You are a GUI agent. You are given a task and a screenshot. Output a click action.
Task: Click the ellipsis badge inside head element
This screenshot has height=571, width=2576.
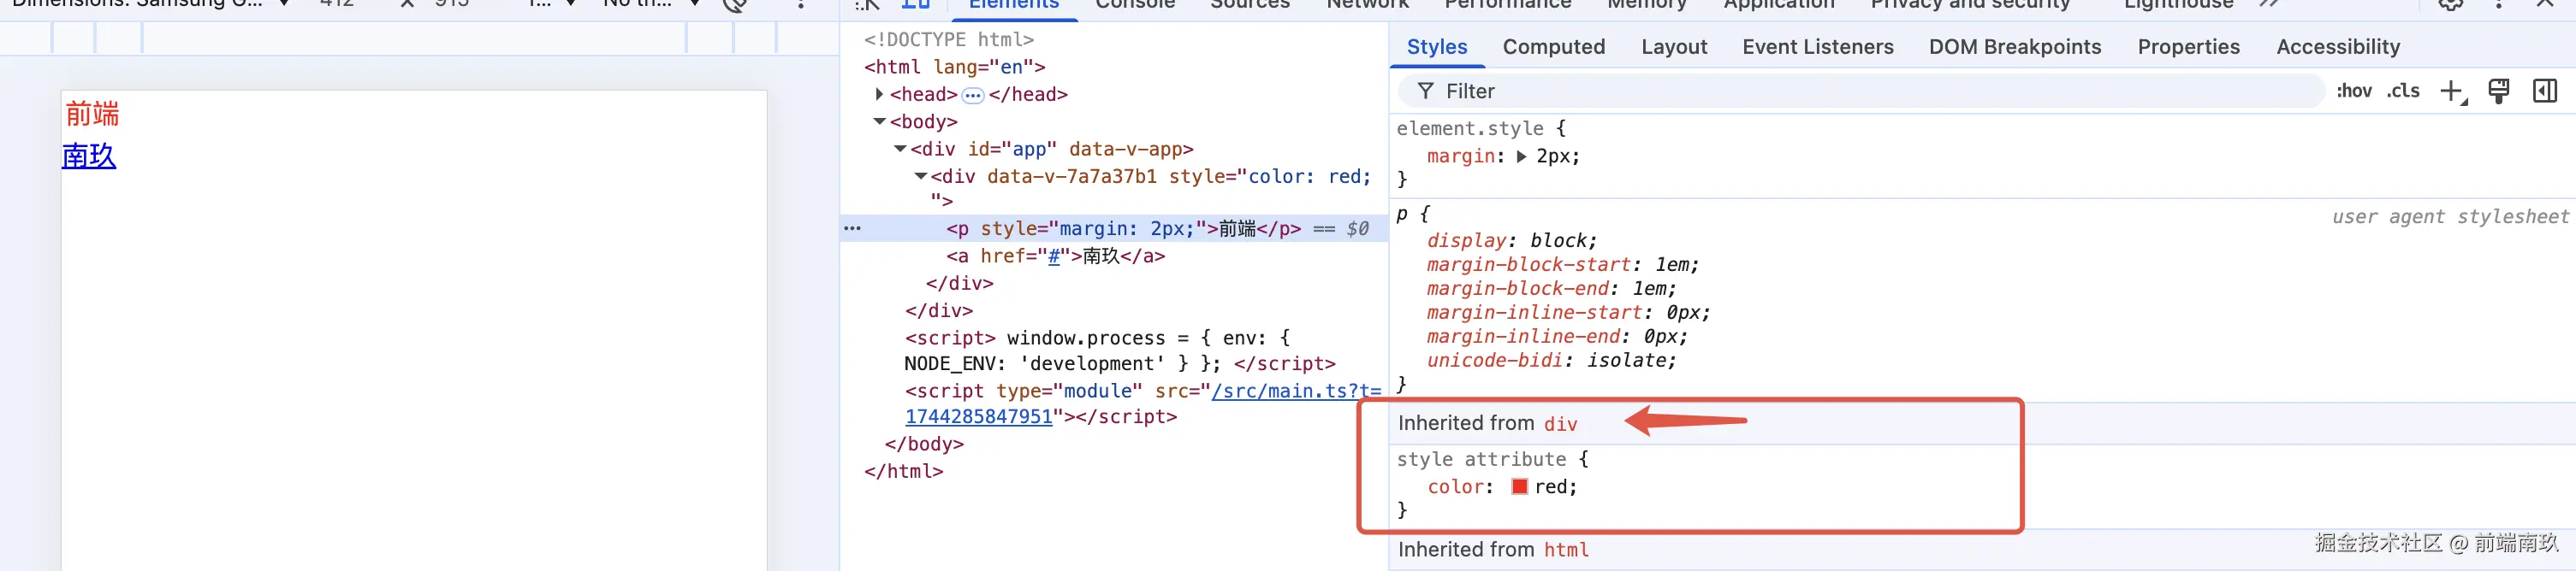point(972,96)
